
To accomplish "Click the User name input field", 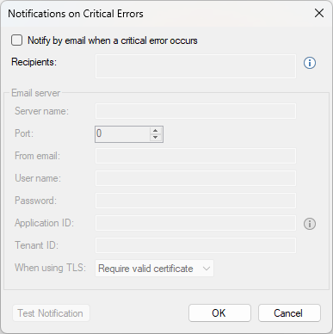I will click(195, 178).
